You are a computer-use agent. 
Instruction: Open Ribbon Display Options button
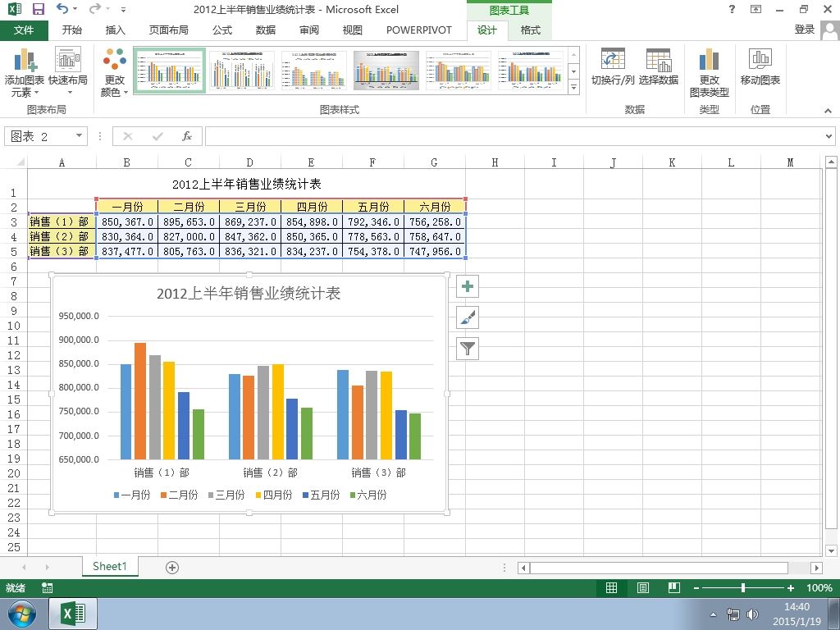[x=756, y=9]
